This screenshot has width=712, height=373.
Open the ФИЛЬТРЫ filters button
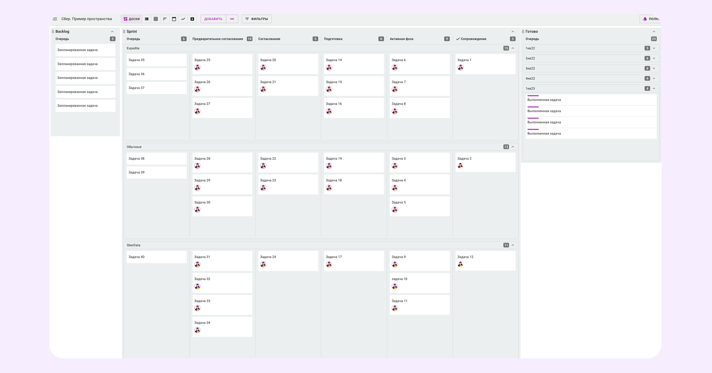tap(257, 19)
